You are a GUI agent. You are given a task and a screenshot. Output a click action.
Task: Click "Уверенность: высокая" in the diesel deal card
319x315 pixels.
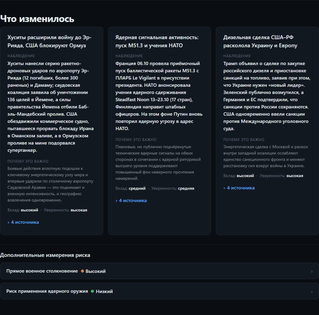click(281, 176)
